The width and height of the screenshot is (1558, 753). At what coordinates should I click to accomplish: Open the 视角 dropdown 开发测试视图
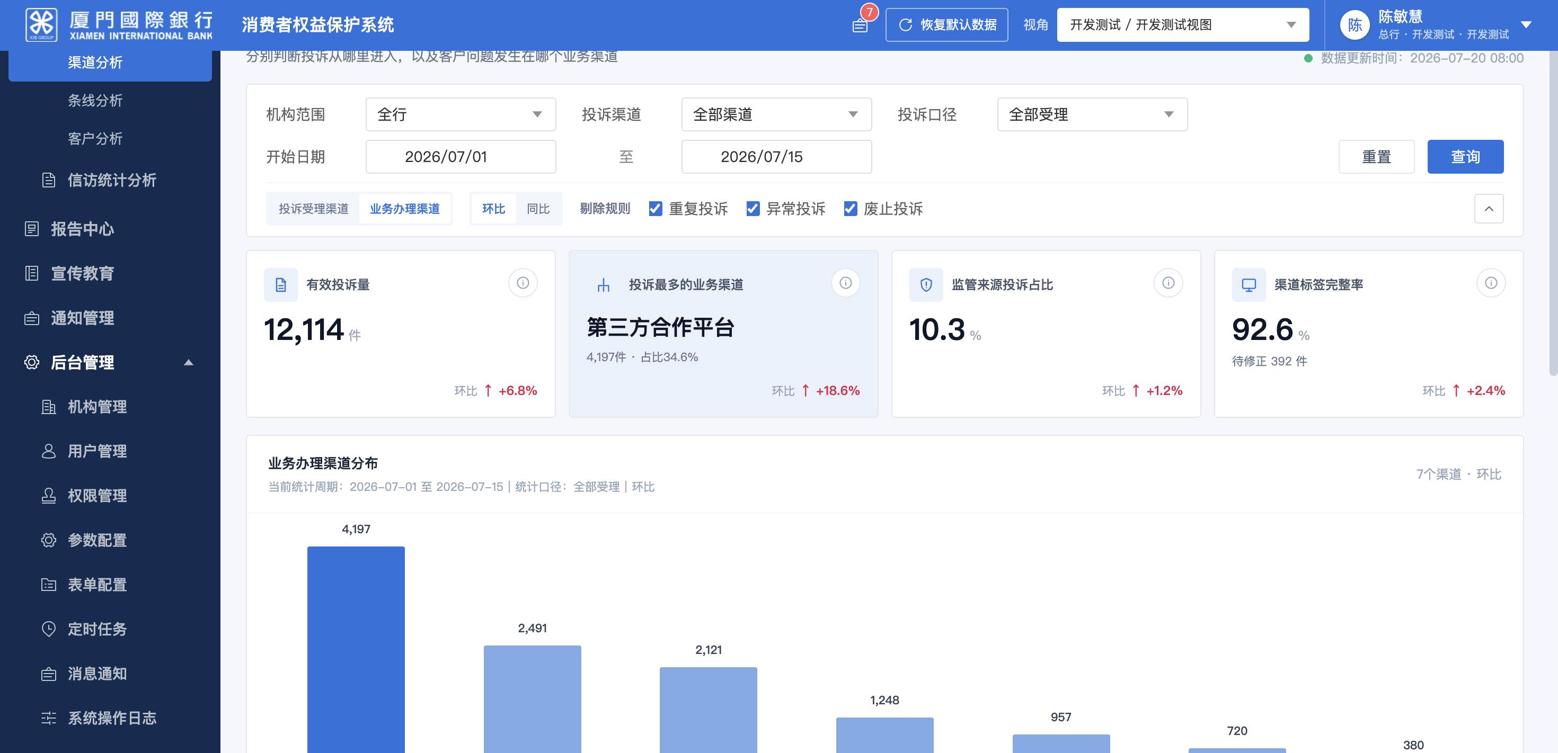[1182, 25]
